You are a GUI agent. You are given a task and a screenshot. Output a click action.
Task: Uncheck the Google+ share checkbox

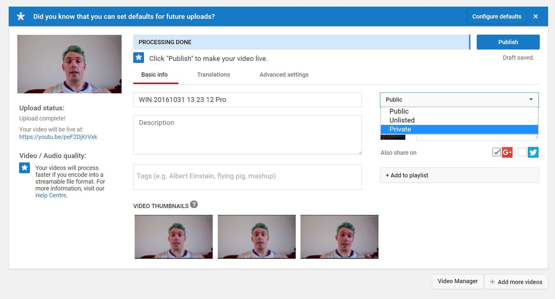(496, 152)
